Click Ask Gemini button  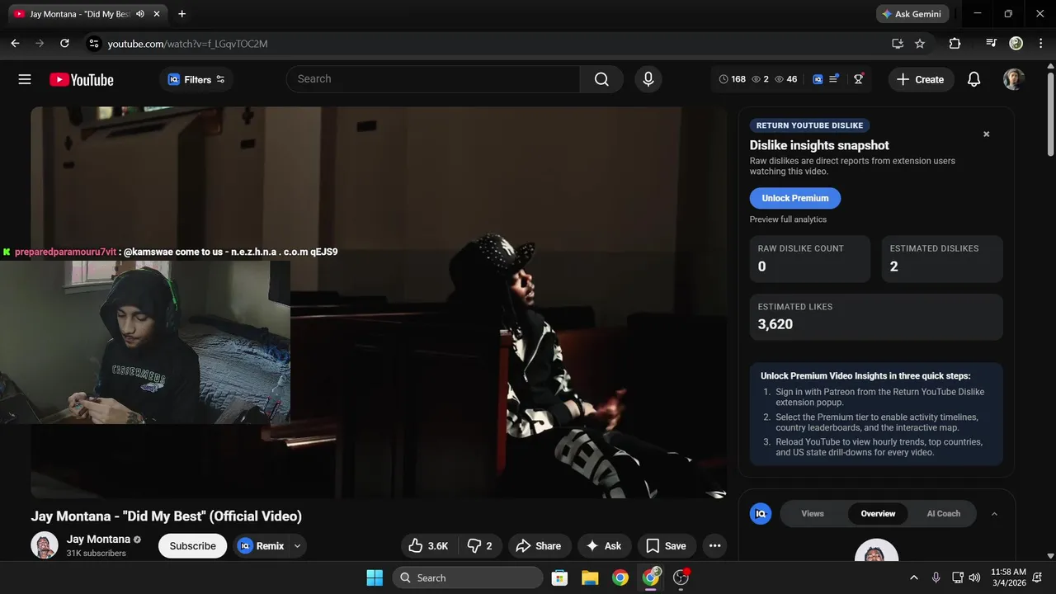[x=912, y=14]
